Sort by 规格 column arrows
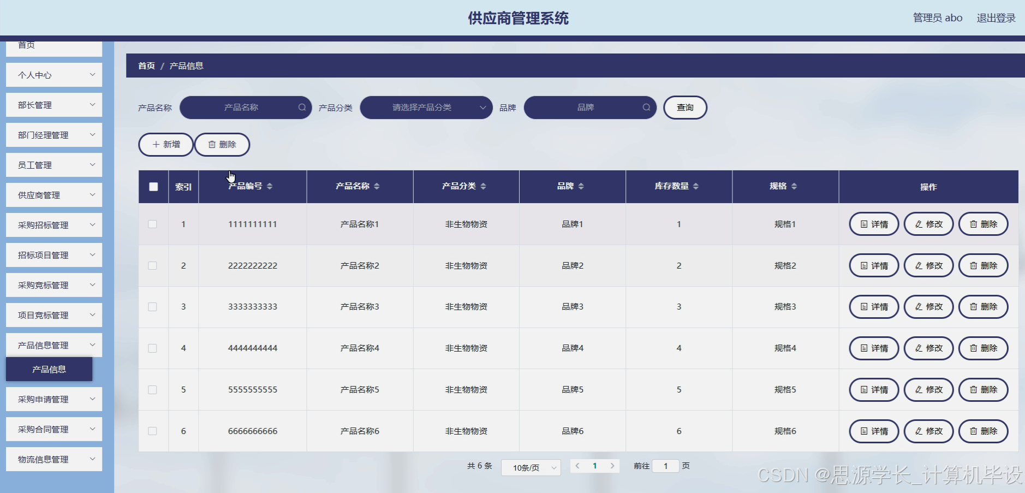This screenshot has height=493, width=1025. pyautogui.click(x=794, y=186)
